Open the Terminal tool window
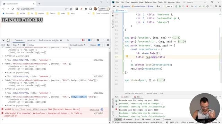The image size is (222, 124). point(146,120)
